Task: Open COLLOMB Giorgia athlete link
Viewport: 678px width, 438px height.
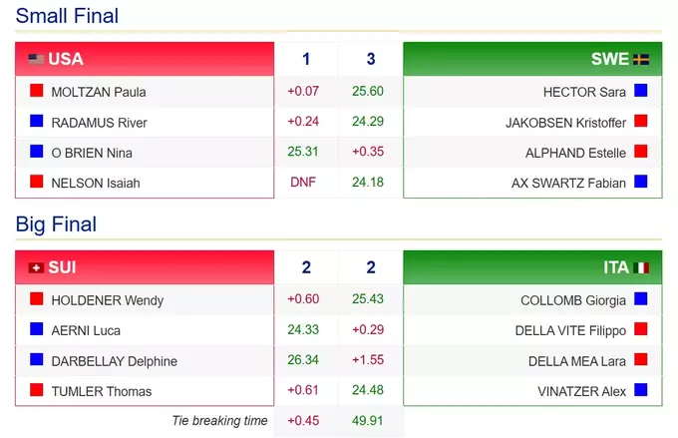Action: point(573,300)
